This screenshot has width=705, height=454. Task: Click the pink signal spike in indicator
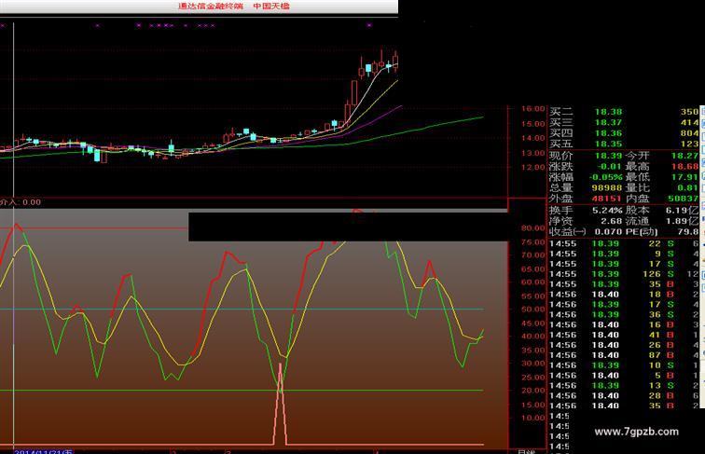tap(280, 405)
